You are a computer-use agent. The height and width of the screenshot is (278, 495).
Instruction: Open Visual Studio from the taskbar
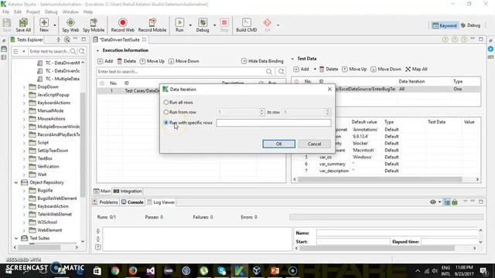tap(150, 270)
